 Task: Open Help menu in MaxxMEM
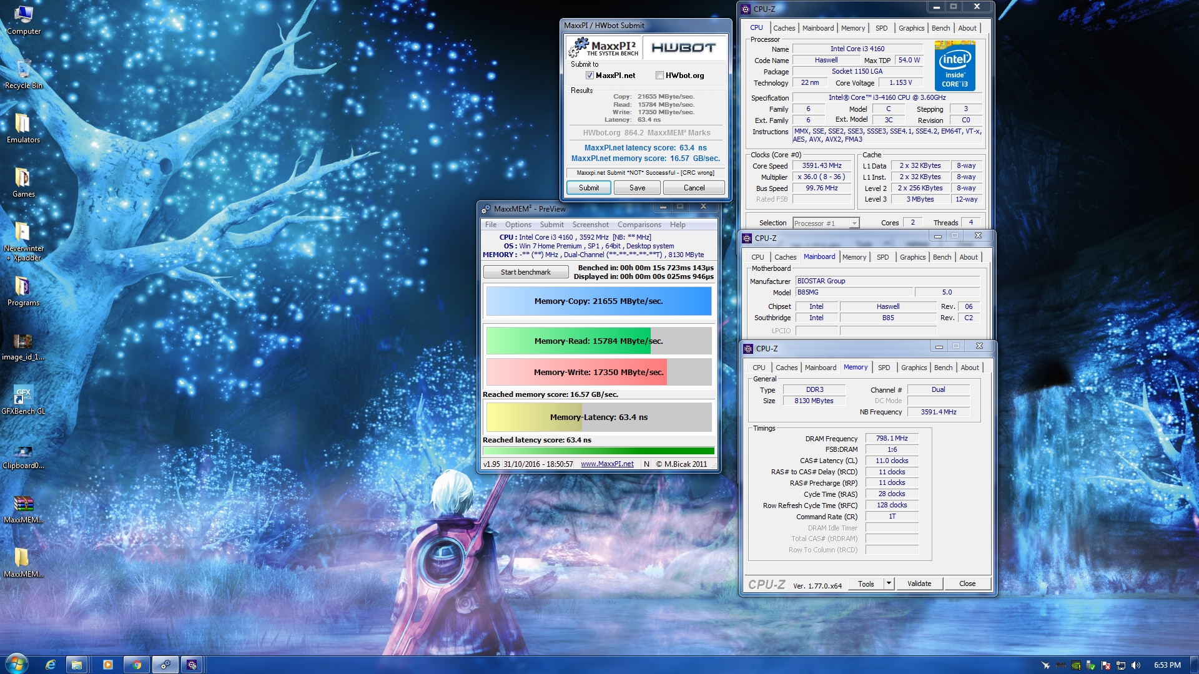[x=678, y=225]
